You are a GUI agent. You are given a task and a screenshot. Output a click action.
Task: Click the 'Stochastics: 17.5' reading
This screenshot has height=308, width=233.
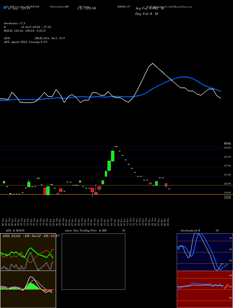tap(14, 23)
